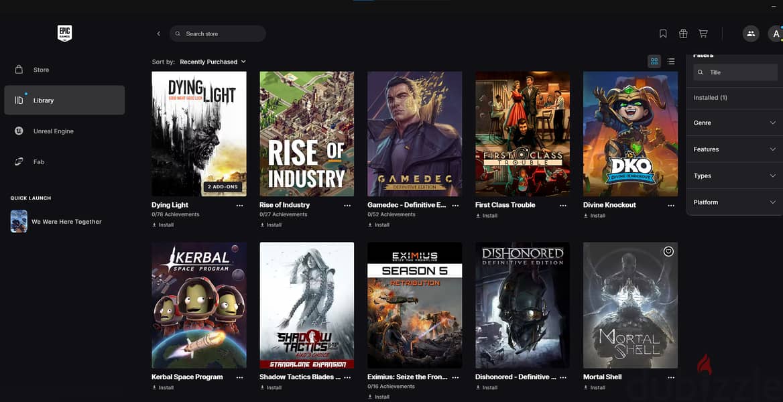Viewport: 783px width, 402px height.
Task: Open the friends icon
Action: (x=750, y=33)
